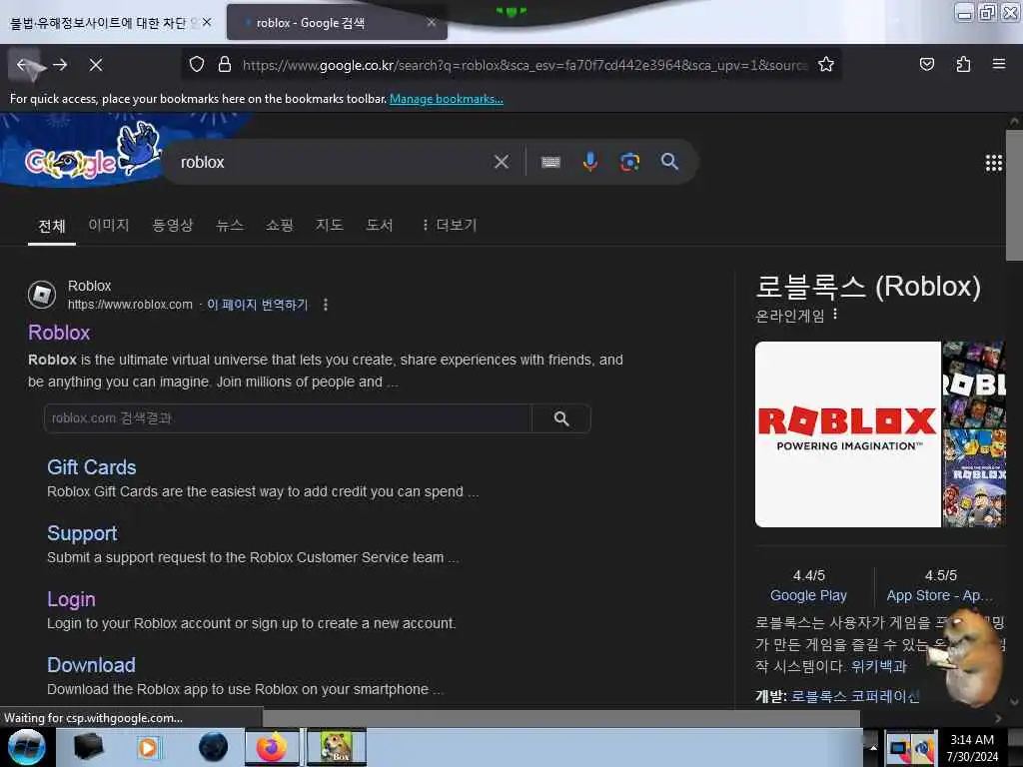
Task: Open more options next to 온라인게임
Action: click(835, 315)
